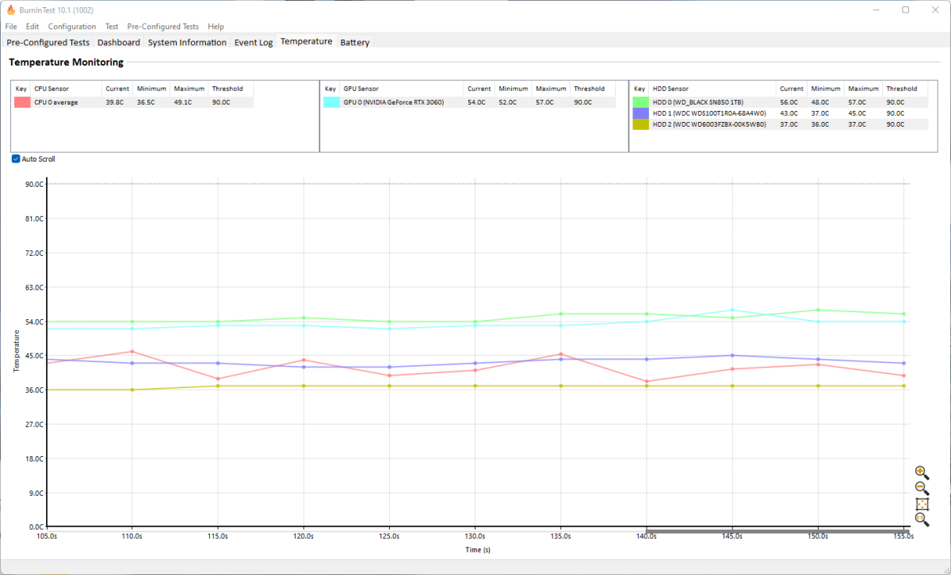Open the Help menu

(216, 26)
